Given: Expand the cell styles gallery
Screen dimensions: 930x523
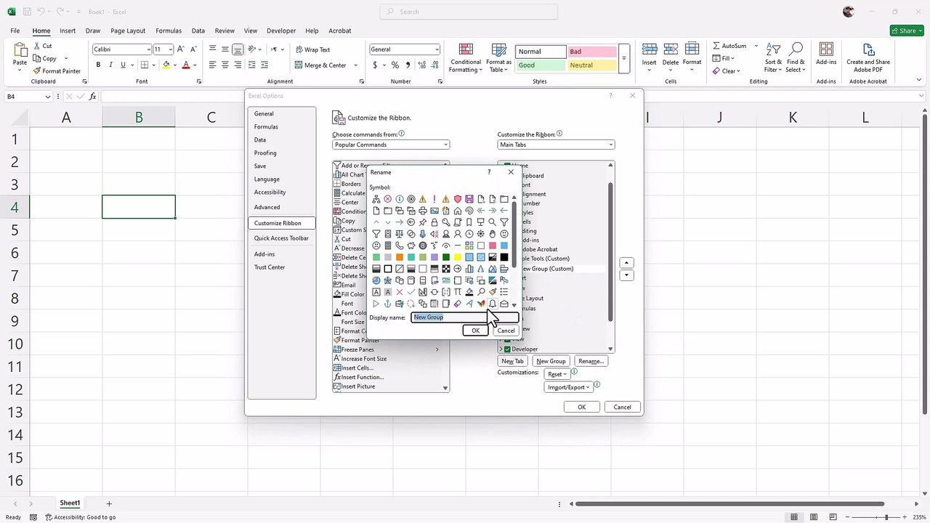Looking at the screenshot, I should tap(623, 57).
